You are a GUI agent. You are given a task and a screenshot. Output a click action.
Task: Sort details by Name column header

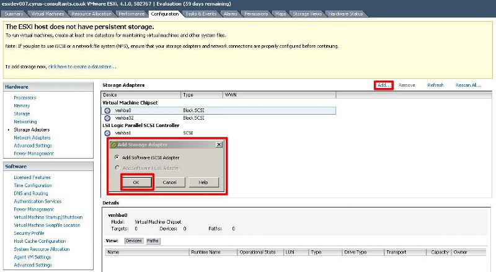(147, 252)
